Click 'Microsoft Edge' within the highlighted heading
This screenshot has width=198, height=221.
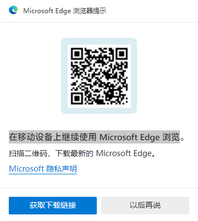pyautogui.click(x=130, y=137)
